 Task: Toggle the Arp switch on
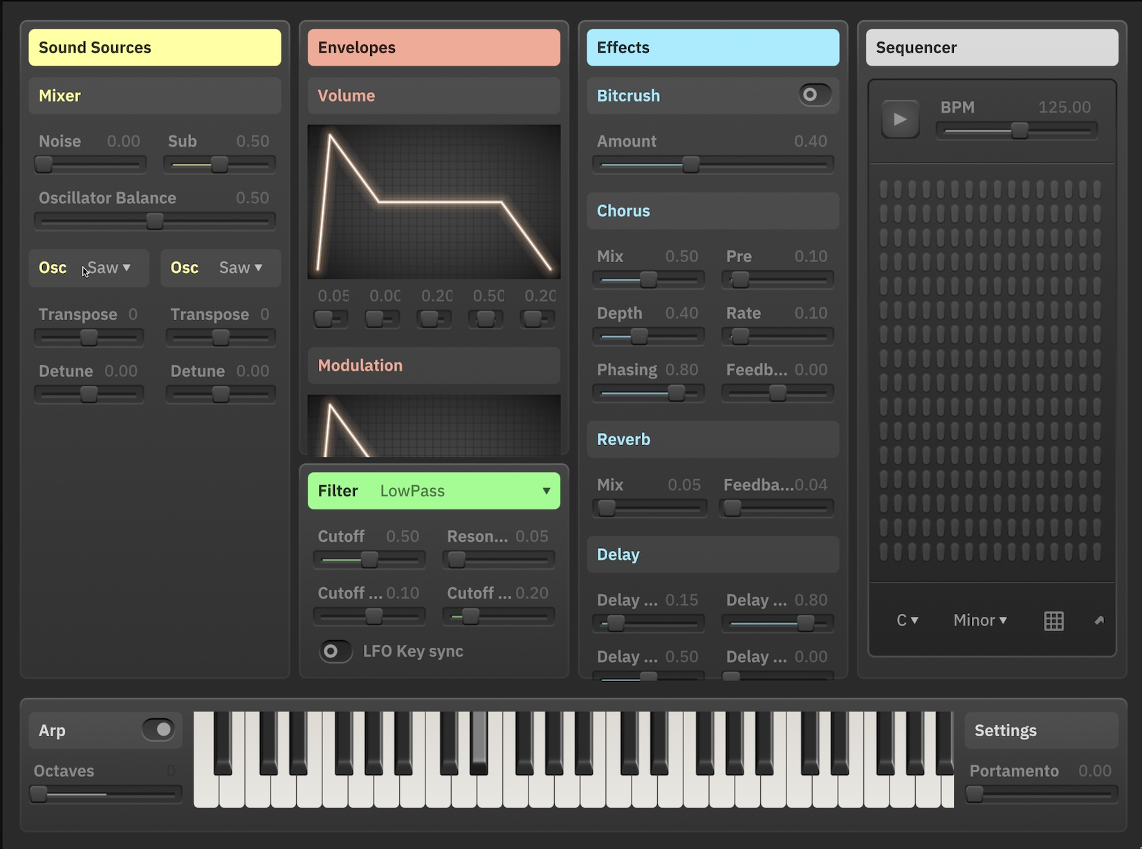click(157, 729)
